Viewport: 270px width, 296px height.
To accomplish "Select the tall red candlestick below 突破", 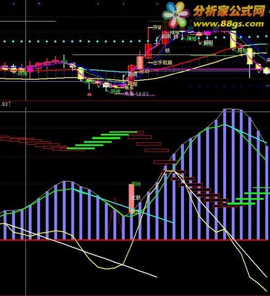I will [148, 51].
